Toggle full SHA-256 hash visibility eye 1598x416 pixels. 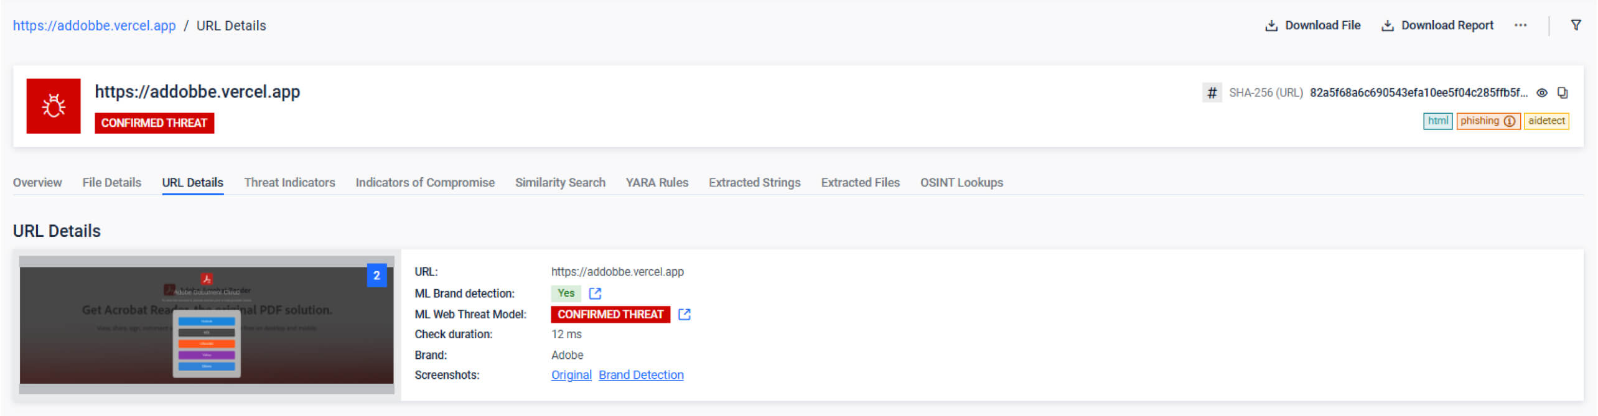click(1541, 93)
